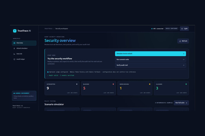Click the API connected status dot

coord(152,29)
